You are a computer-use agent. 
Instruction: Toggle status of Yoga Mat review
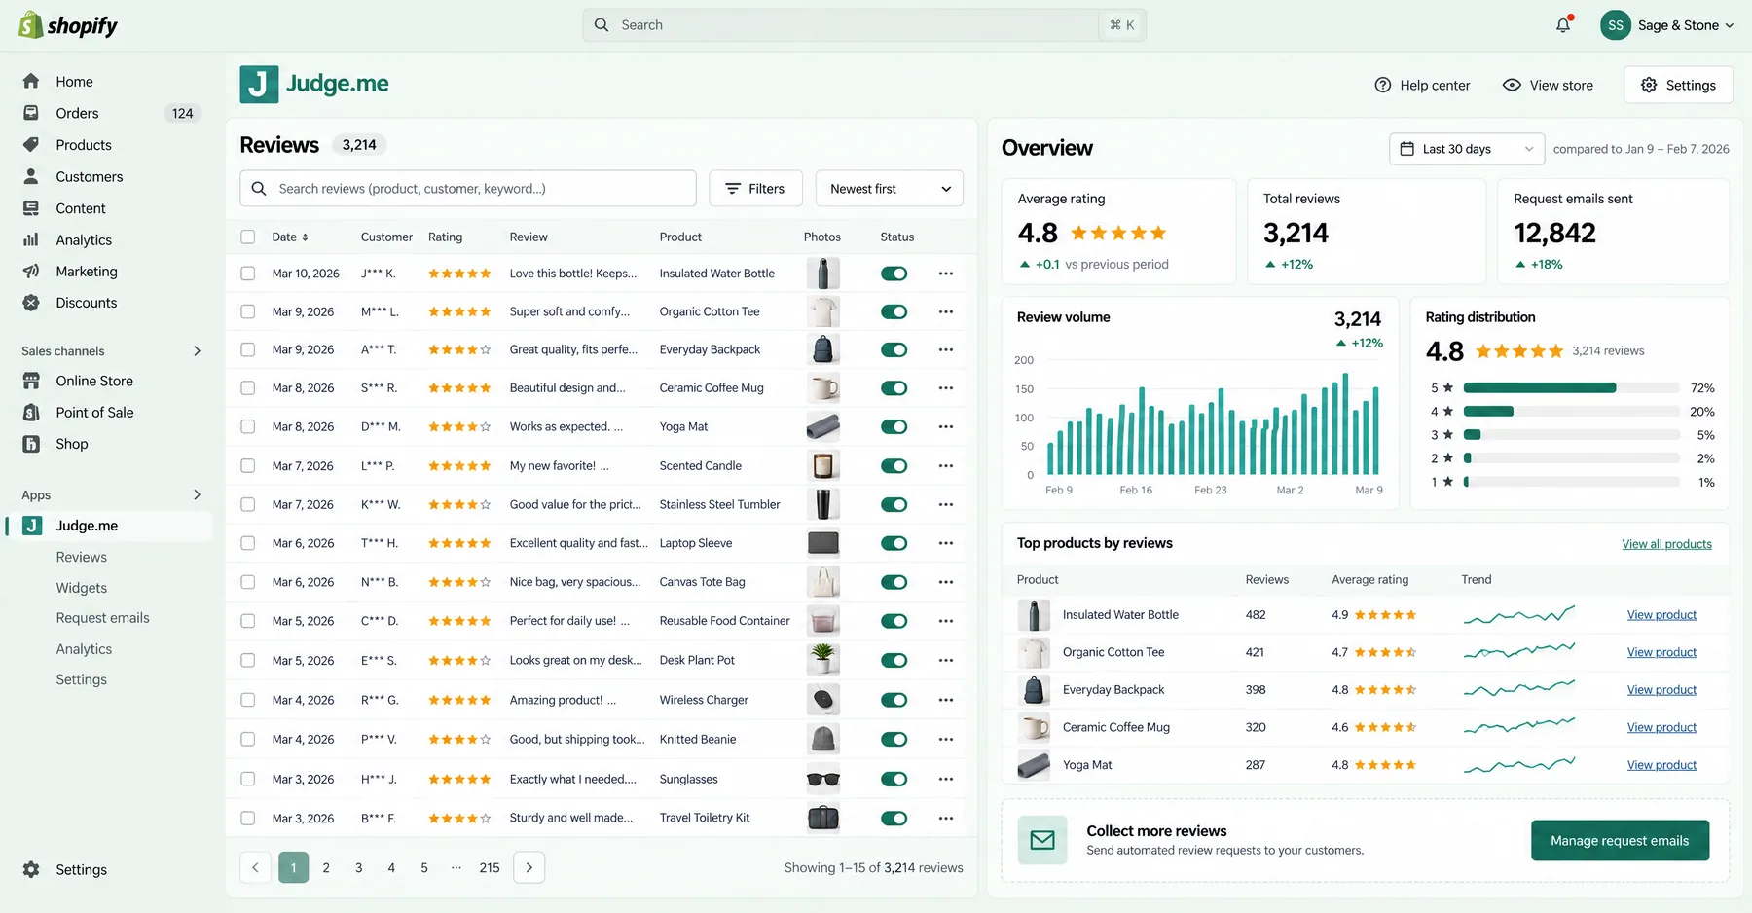click(x=894, y=427)
